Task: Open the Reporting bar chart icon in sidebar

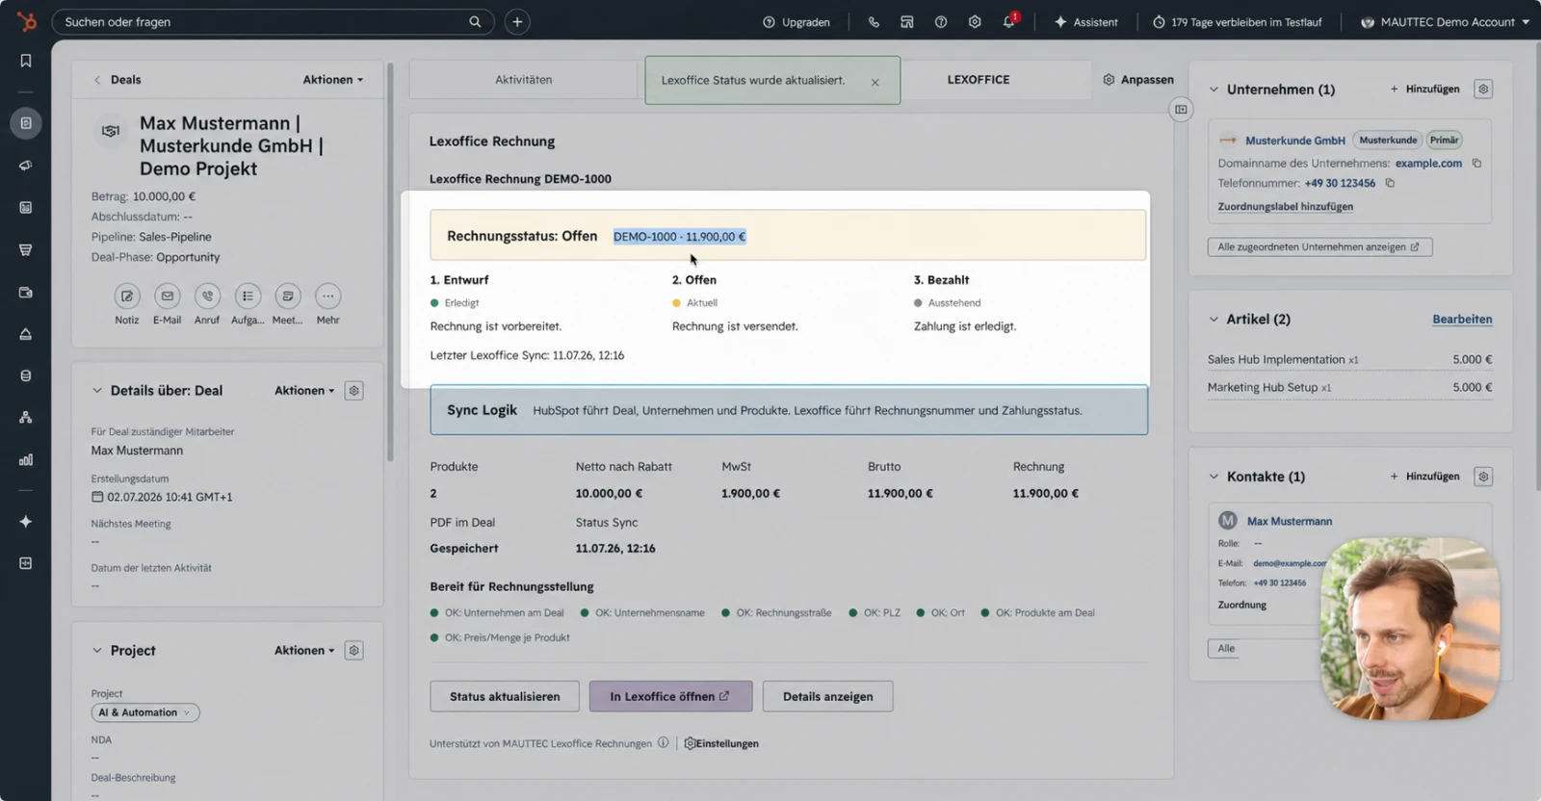Action: [26, 459]
